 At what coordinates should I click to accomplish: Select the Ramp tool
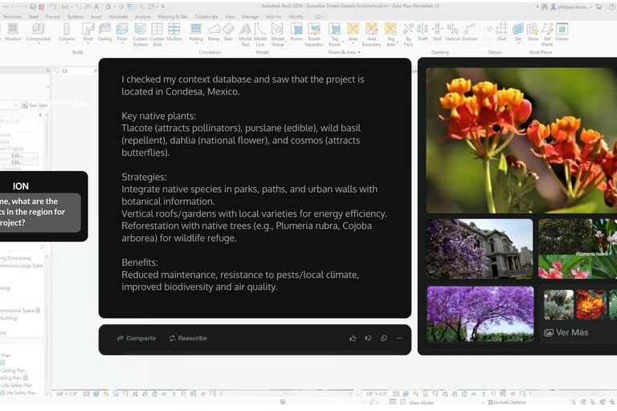tap(214, 32)
